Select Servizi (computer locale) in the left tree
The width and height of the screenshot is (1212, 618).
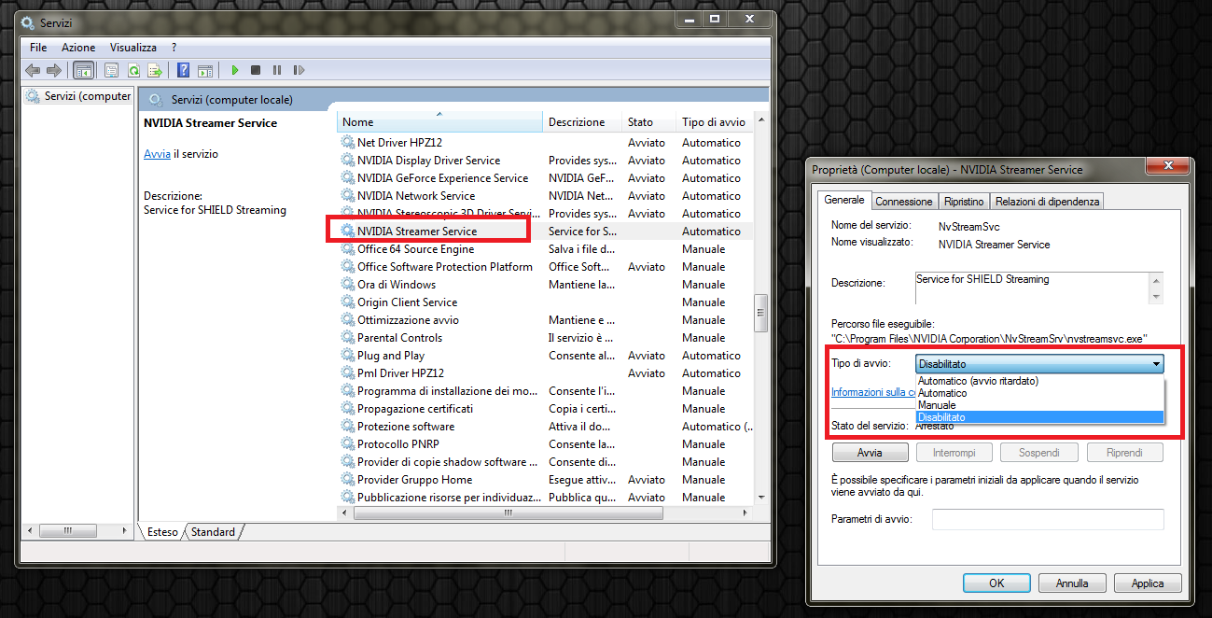(x=78, y=96)
